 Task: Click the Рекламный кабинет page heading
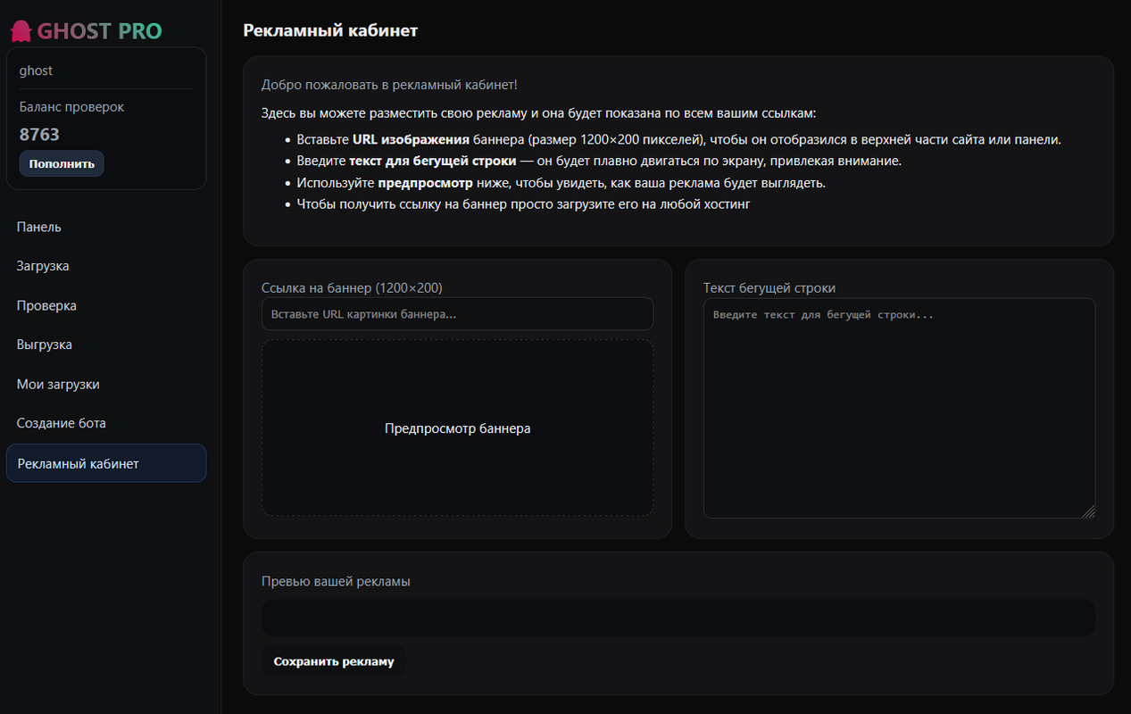(x=330, y=31)
